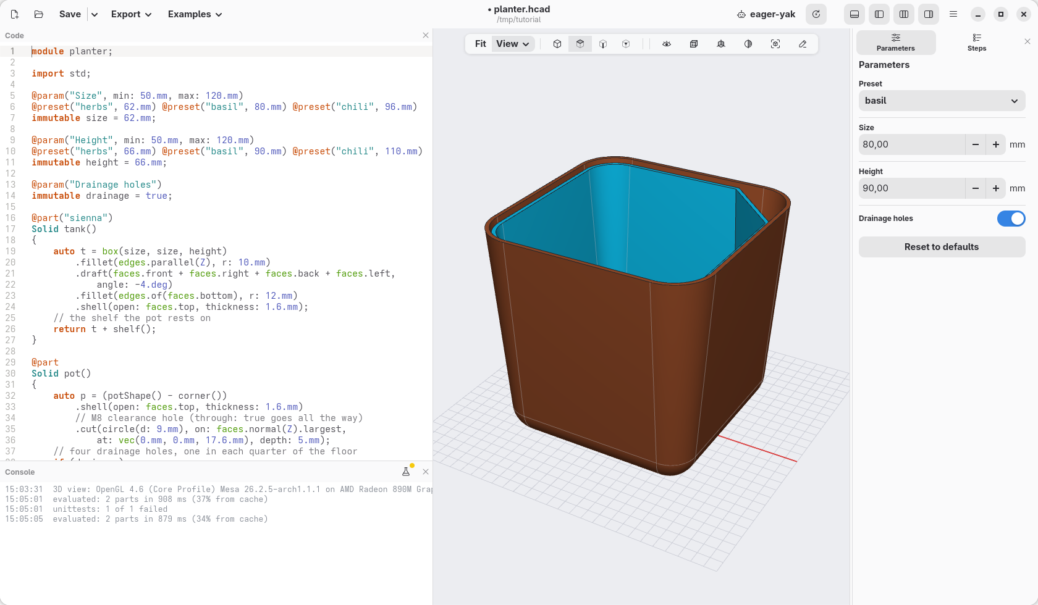Toggle the center view panel layout

pyautogui.click(x=904, y=14)
